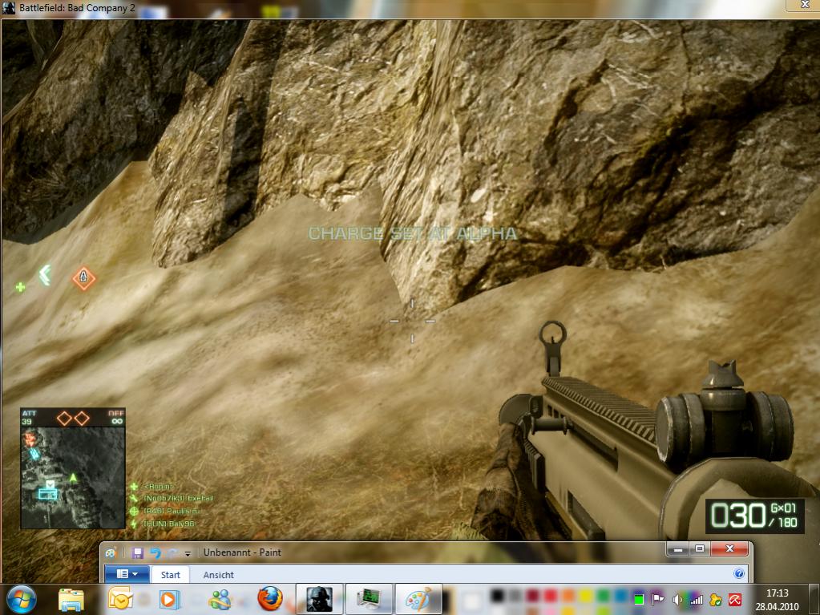Click the first orange diamond objective indicator
Screen dimensions: 820x615
[64, 419]
